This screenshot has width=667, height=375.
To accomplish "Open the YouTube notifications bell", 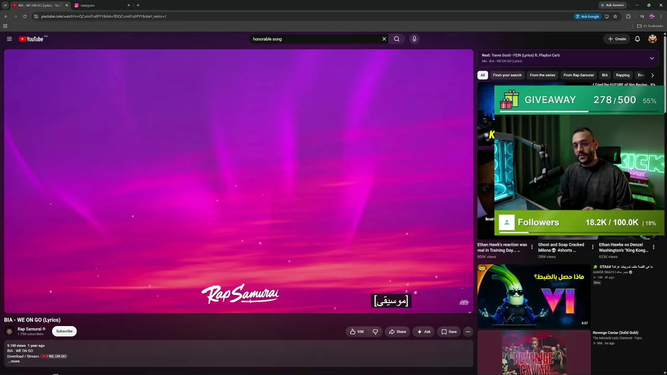I will 637,39.
